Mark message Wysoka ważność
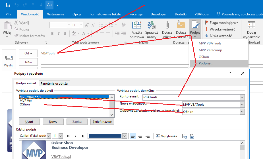 click(x=220, y=29)
